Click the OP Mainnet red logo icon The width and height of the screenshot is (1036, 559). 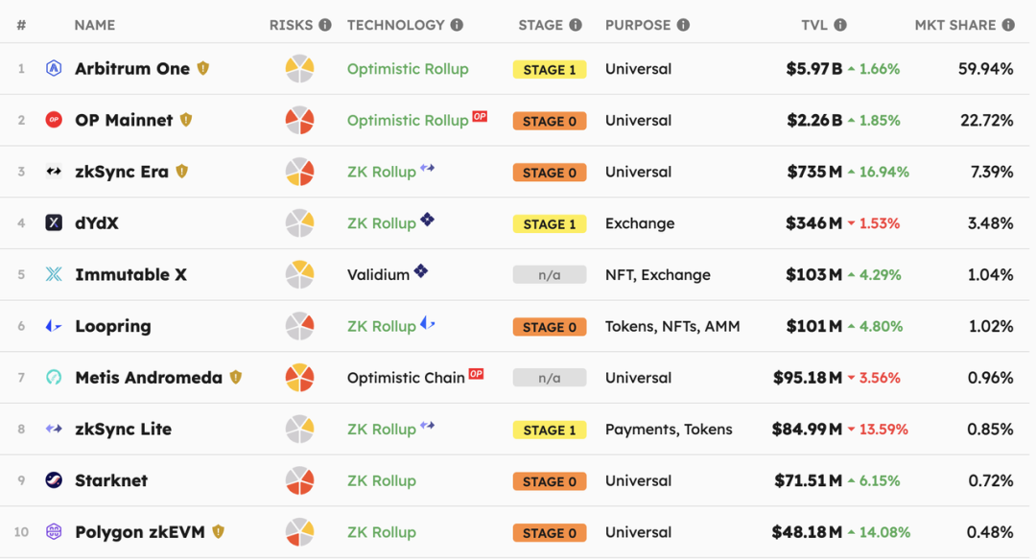54,120
